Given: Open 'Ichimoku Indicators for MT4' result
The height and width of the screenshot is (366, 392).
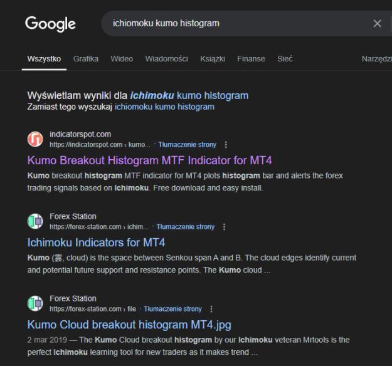Looking at the screenshot, I should point(96,243).
